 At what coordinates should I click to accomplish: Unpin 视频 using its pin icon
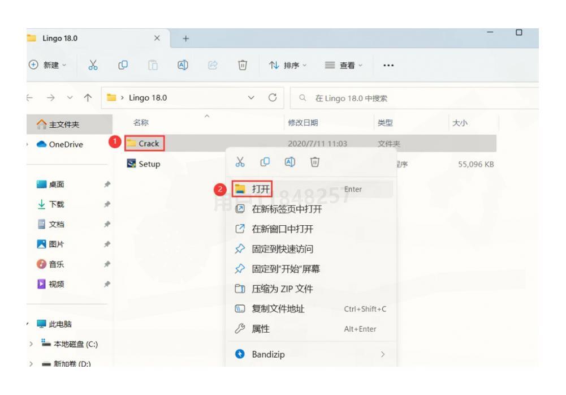tap(107, 284)
